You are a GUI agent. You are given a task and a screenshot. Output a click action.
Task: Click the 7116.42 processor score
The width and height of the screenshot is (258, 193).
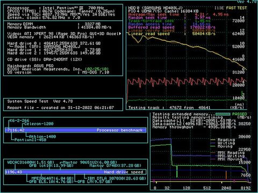[x=16, y=130]
